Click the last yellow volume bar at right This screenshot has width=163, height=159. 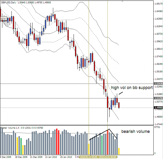pos(119,151)
